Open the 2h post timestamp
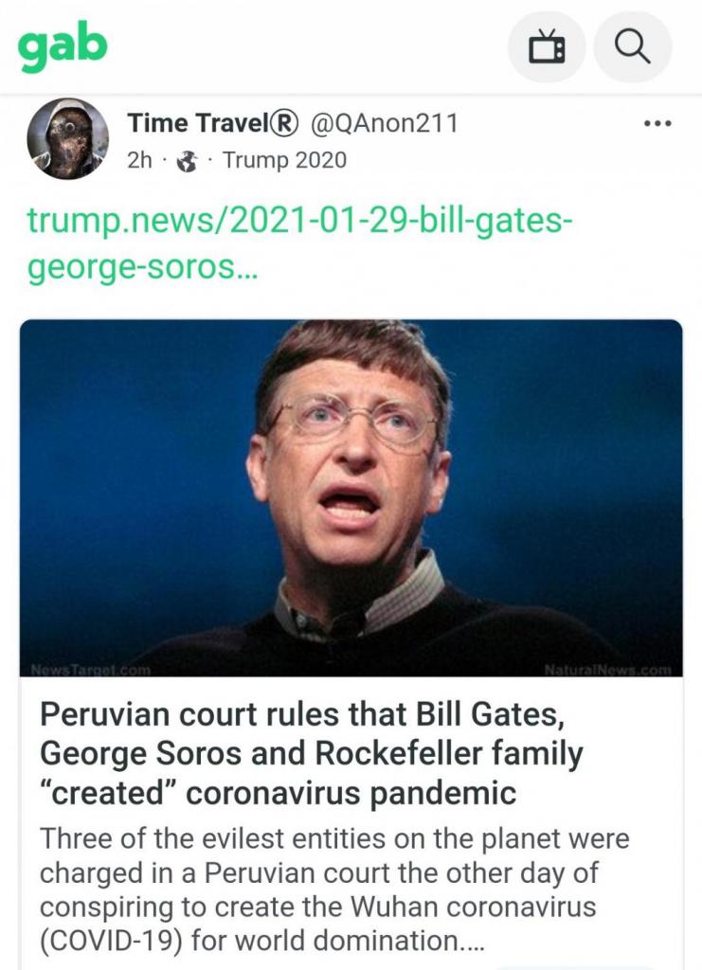The image size is (702, 970). coord(139,160)
